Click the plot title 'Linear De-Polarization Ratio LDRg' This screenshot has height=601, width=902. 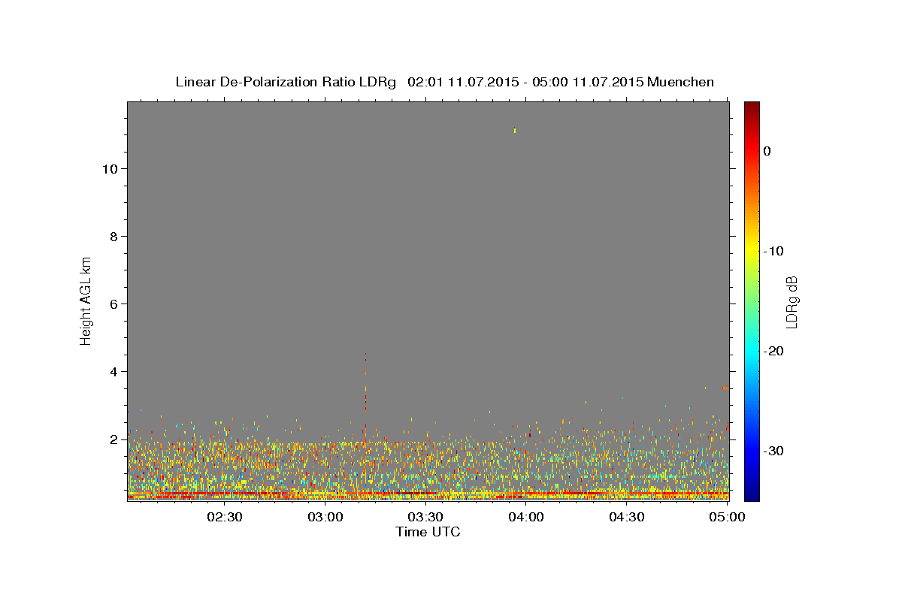(286, 82)
